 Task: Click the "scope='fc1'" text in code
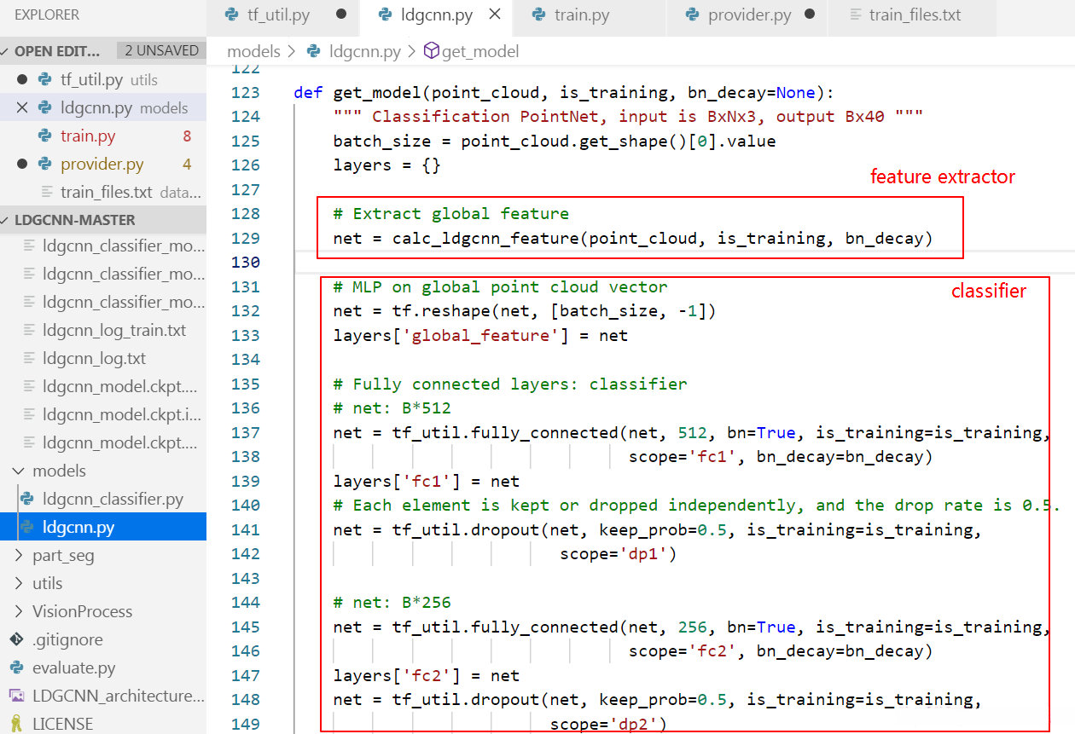pos(688,457)
